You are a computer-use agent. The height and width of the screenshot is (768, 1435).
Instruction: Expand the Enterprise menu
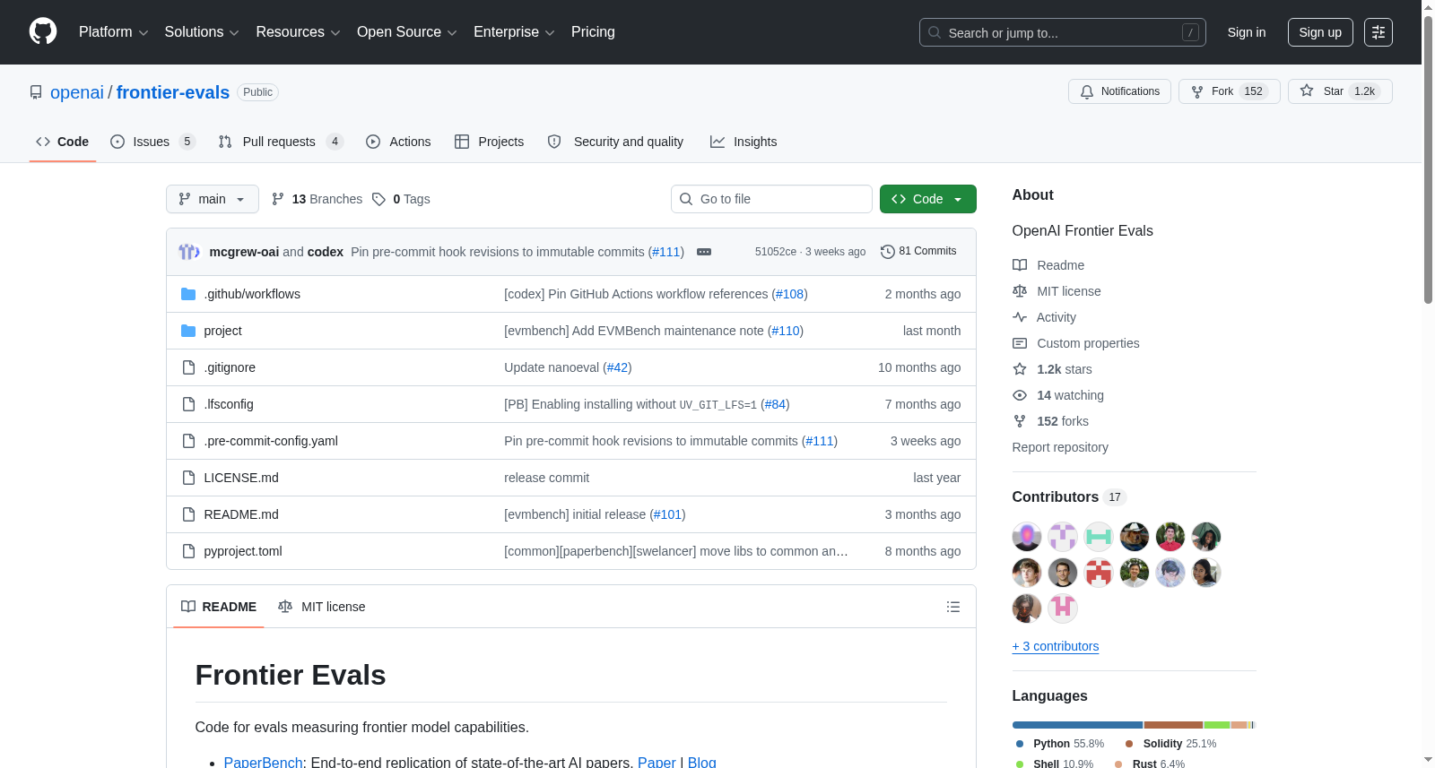pyautogui.click(x=514, y=32)
